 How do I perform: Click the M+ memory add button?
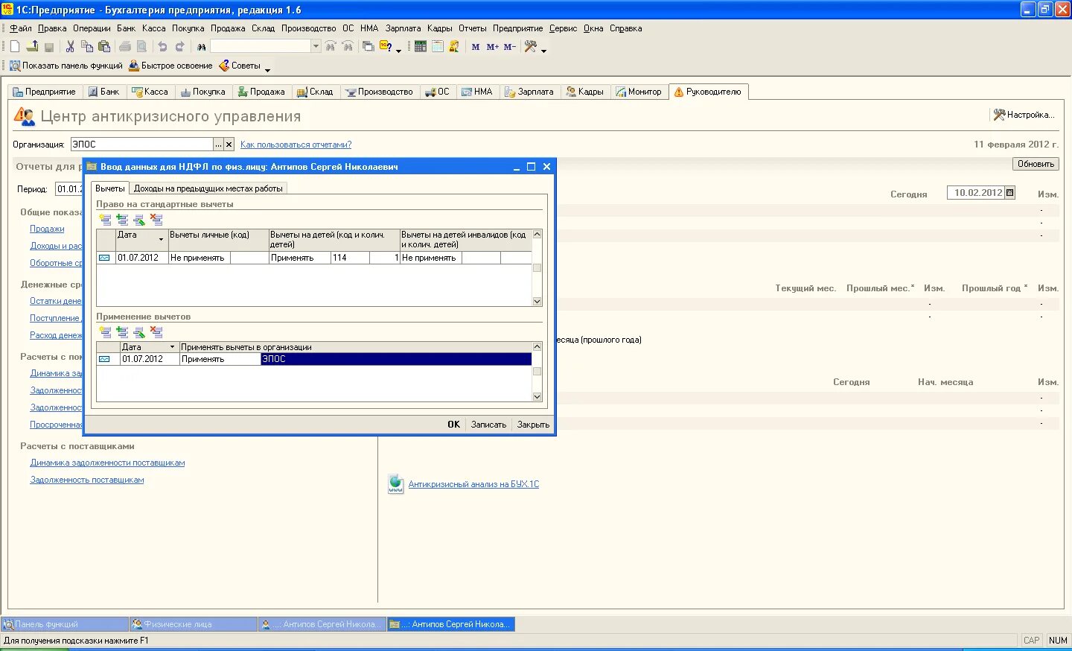click(493, 46)
